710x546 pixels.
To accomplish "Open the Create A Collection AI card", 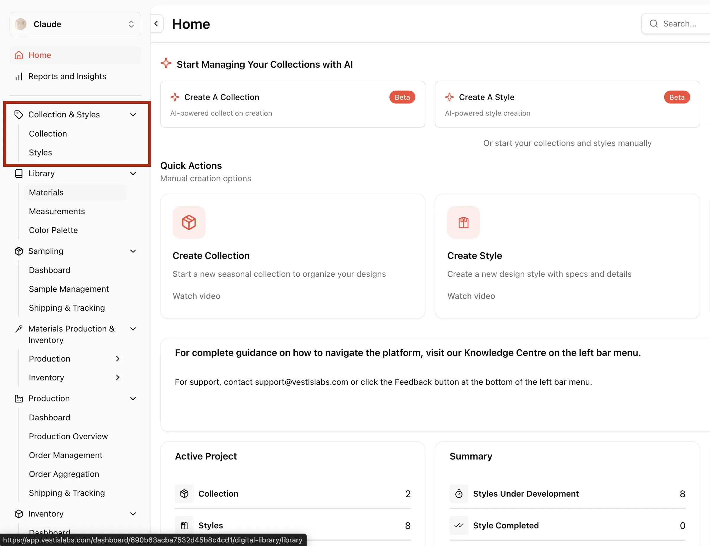I will pos(293,104).
